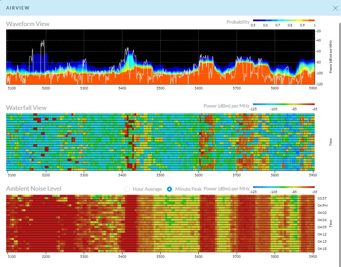Click the Waveform View heading

pyautogui.click(x=28, y=24)
